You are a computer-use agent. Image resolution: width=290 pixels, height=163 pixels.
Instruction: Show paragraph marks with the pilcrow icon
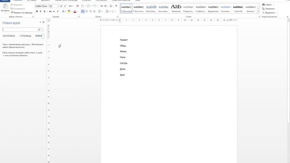[x=116, y=6]
